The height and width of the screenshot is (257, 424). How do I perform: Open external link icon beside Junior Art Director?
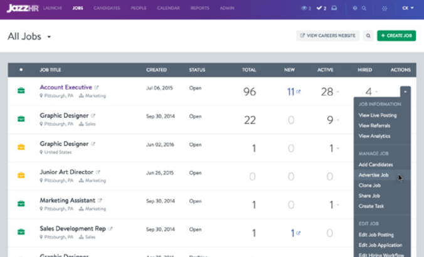[x=98, y=172]
